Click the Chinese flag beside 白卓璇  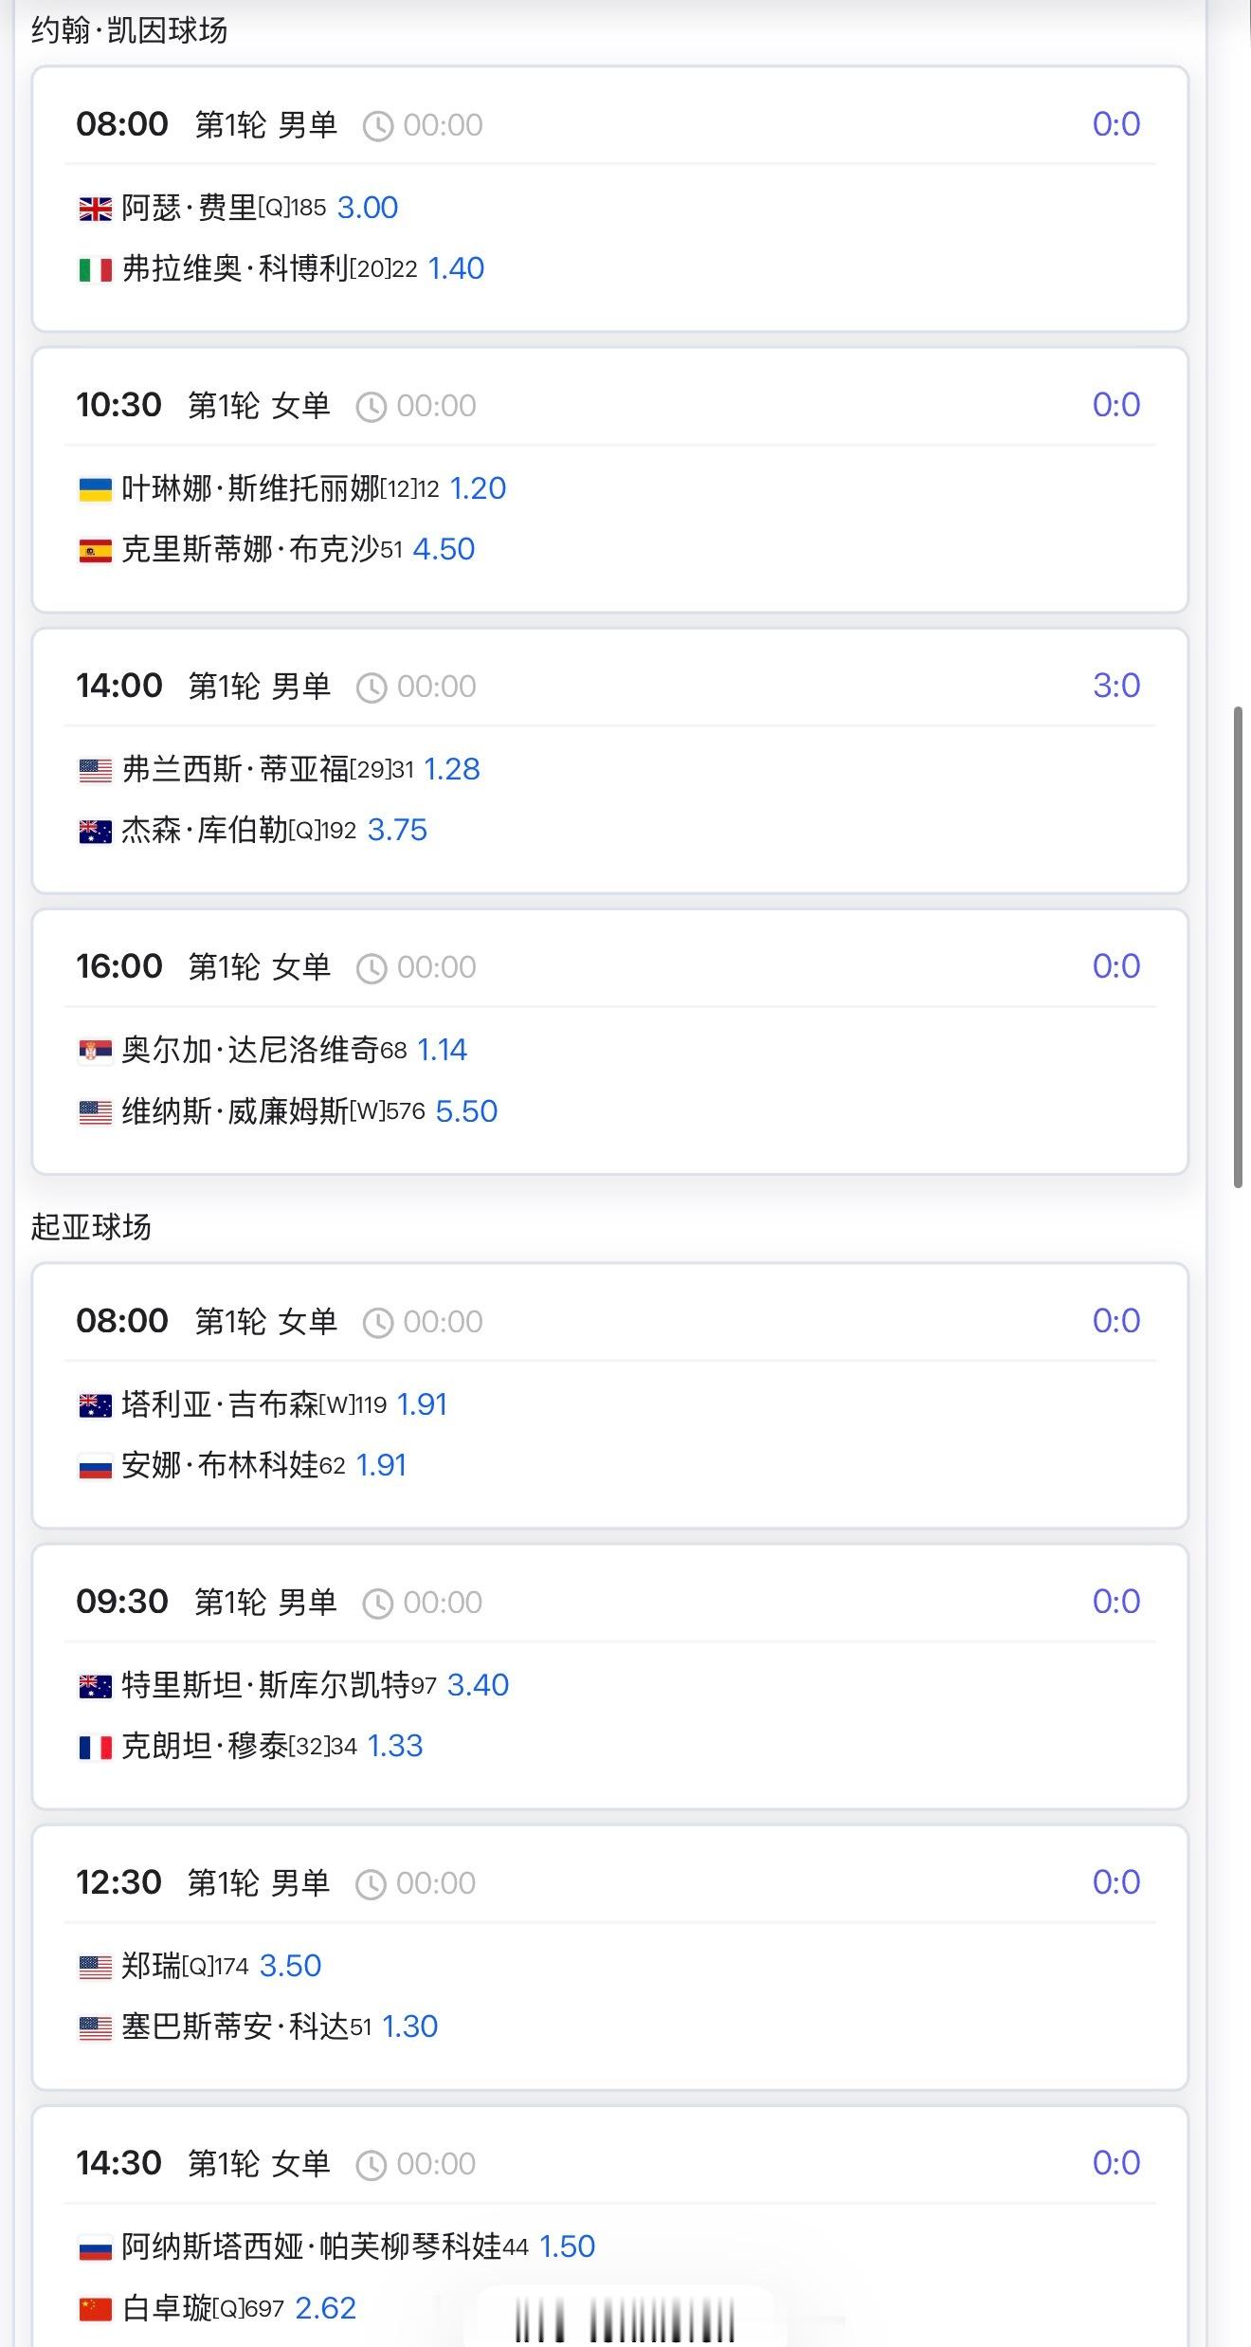pyautogui.click(x=95, y=2309)
